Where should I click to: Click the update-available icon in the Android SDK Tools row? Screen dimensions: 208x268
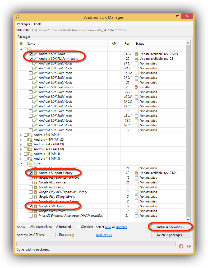[x=137, y=54]
